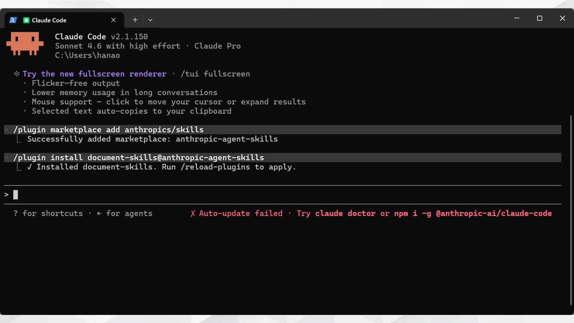574x323 pixels.
Task: Click the version text v2.1.150
Action: pos(129,37)
